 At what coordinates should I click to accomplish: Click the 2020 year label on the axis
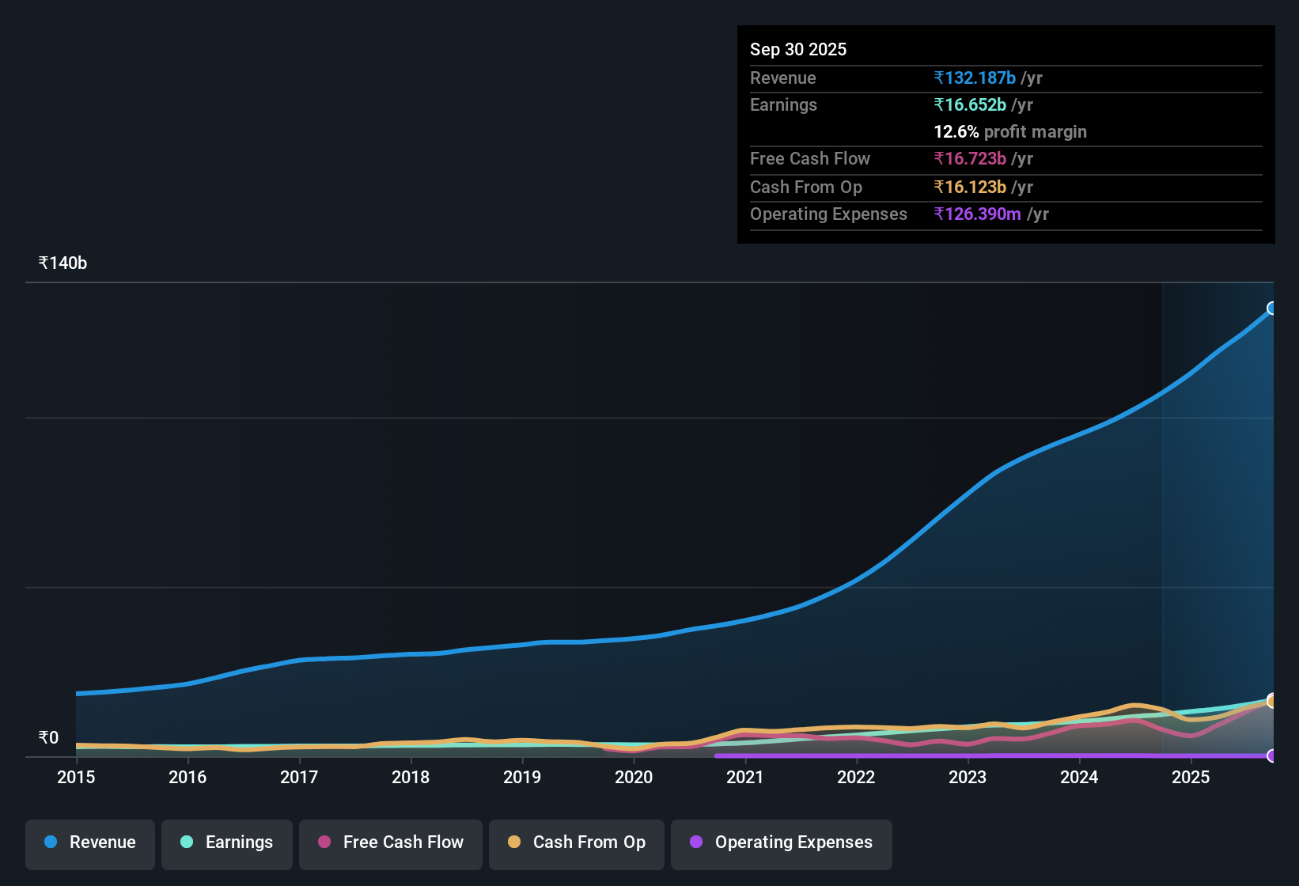coord(634,778)
